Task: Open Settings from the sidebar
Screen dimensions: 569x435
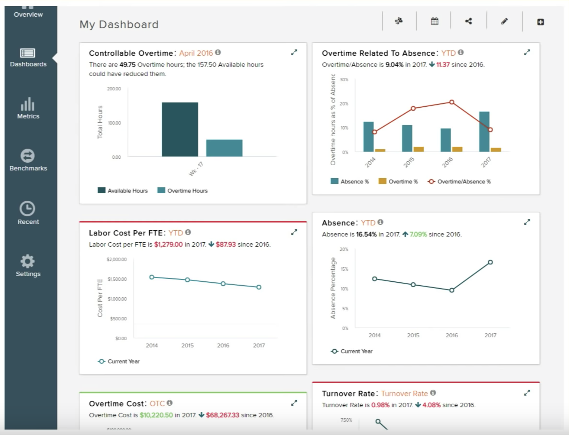Action: tap(28, 266)
